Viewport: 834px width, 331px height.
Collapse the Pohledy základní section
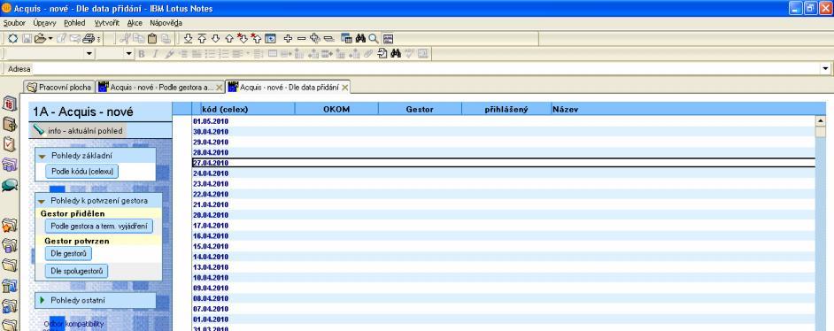click(42, 156)
